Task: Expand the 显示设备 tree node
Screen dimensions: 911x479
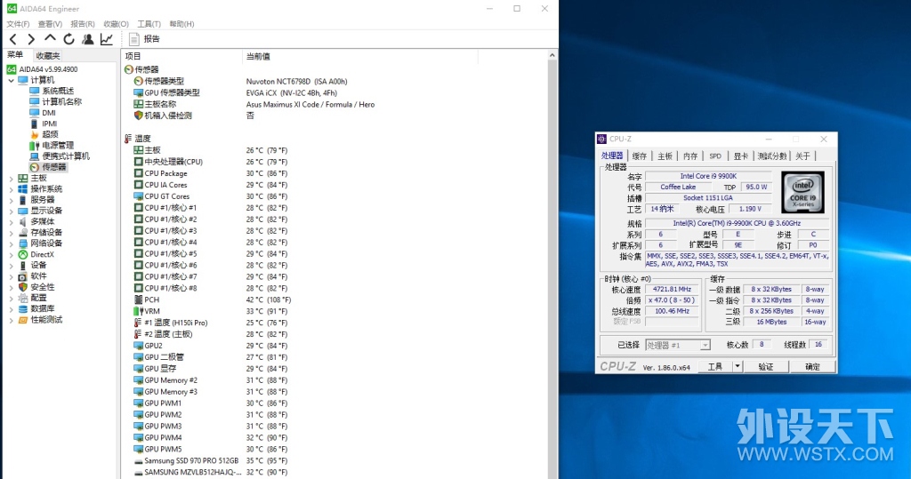Action: [x=11, y=211]
